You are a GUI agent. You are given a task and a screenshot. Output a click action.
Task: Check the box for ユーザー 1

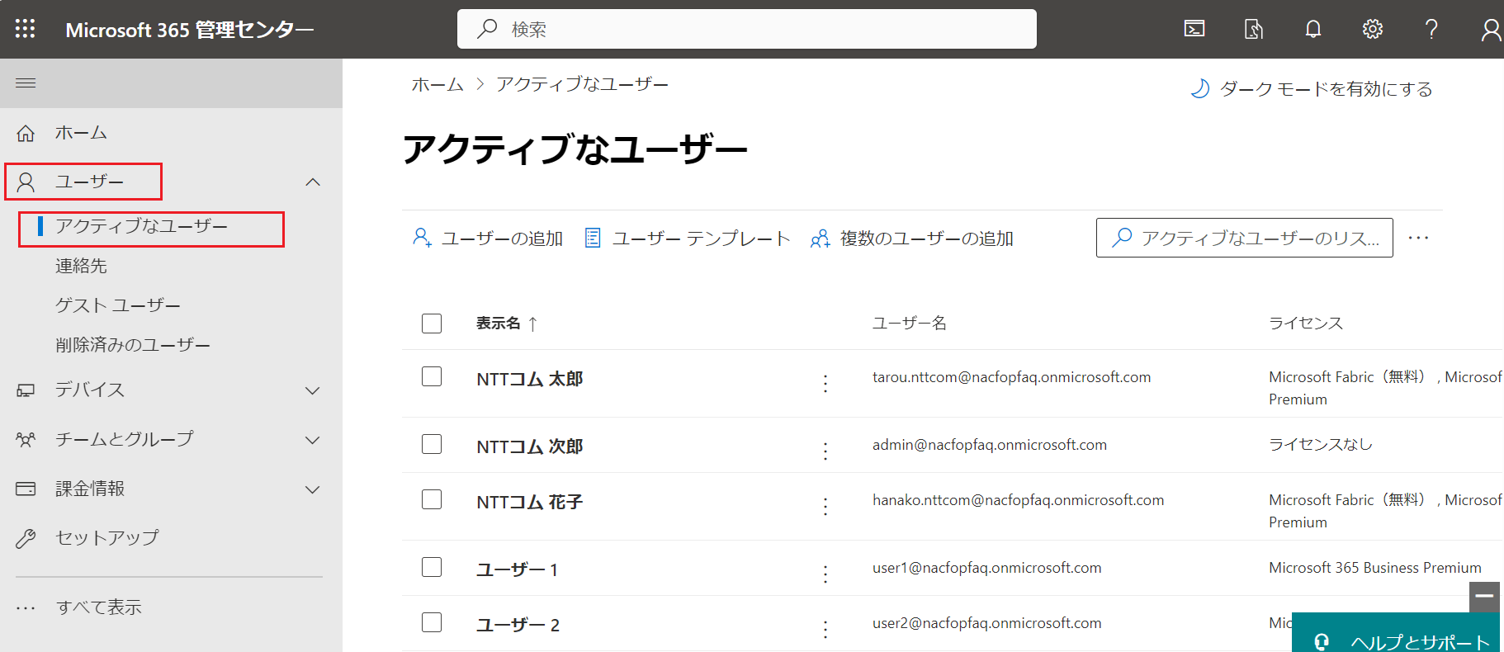click(x=432, y=567)
